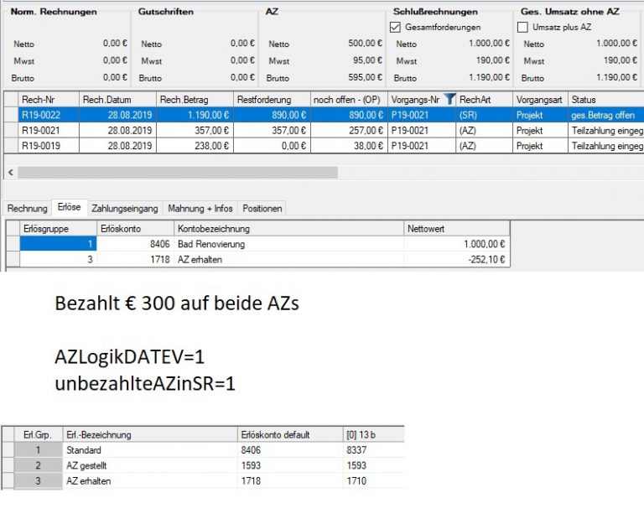644x529 pixels.
Task: Enable the Gesamtforderungen checkbox
Action: click(x=397, y=28)
